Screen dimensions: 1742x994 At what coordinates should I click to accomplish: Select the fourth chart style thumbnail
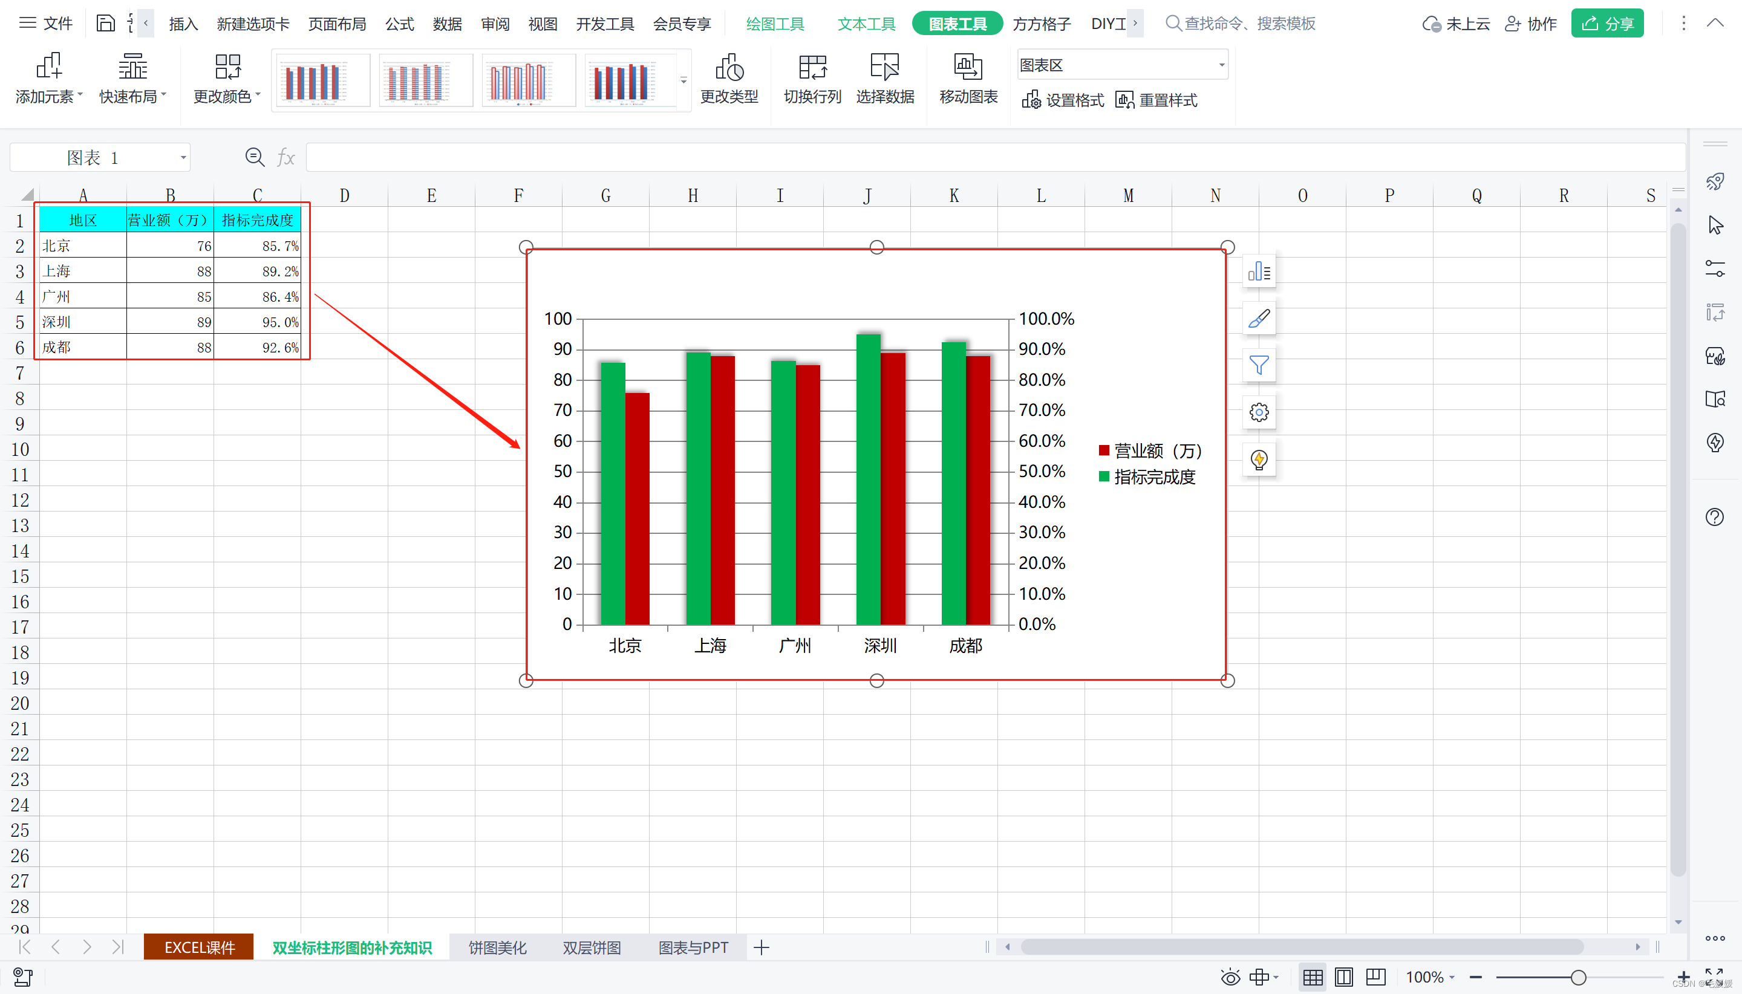coord(631,80)
